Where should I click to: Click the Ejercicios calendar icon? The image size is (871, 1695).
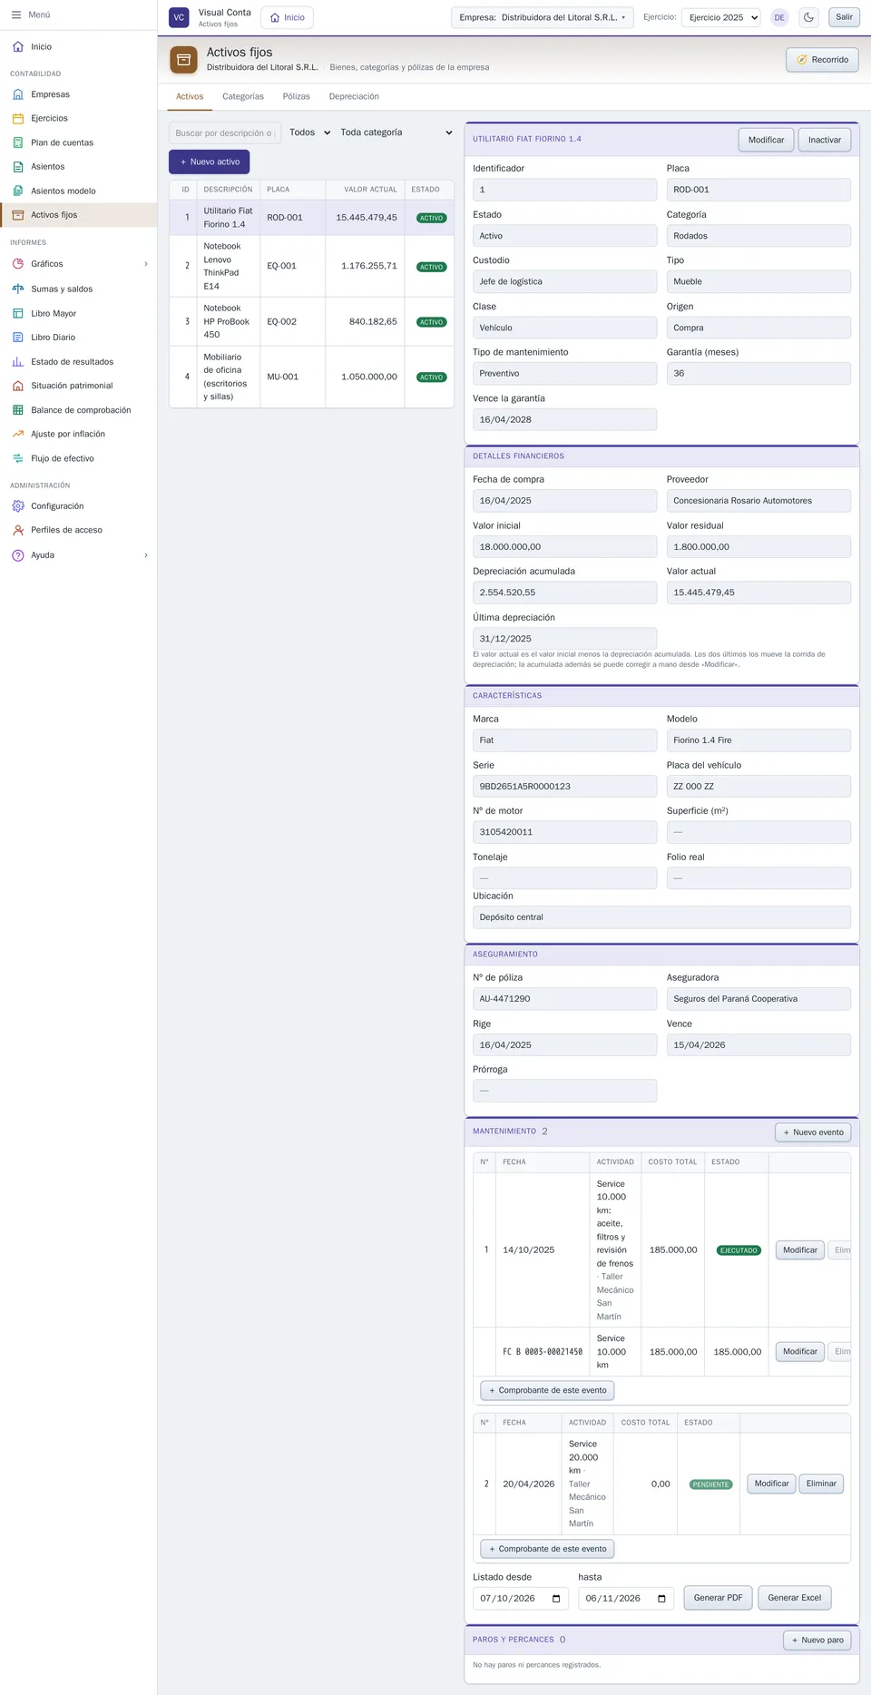pos(18,118)
